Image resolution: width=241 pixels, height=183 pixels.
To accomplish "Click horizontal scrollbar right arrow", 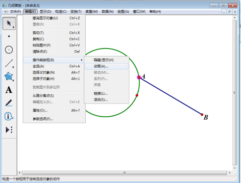I will (x=230, y=173).
